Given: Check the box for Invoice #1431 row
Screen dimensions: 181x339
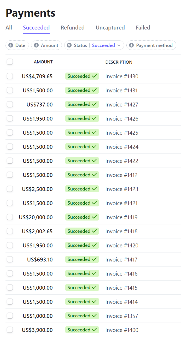Looking at the screenshot, I should 10,90.
